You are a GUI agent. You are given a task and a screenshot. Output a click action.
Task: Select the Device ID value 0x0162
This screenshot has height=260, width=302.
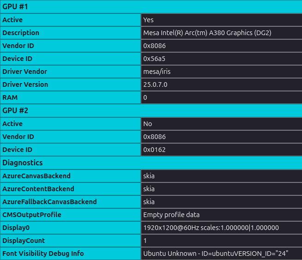(x=155, y=150)
